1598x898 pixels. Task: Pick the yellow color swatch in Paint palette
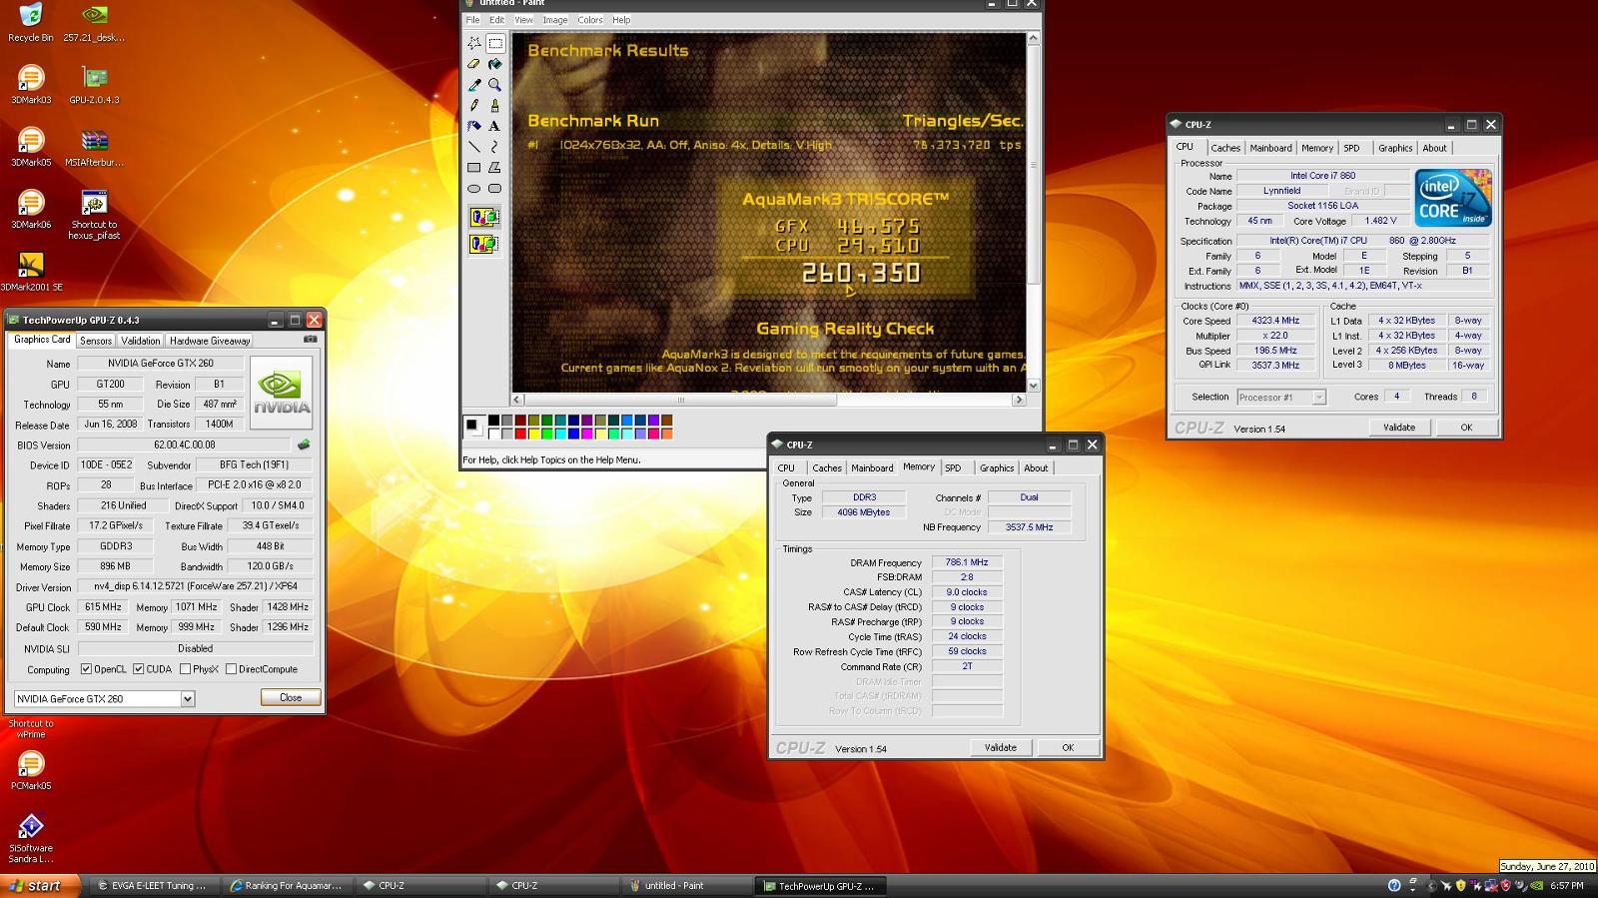533,434
